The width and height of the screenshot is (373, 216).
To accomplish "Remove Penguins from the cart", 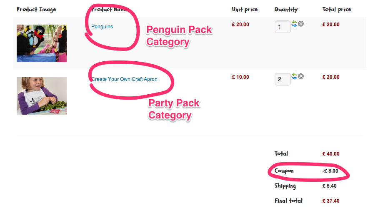I will (301, 24).
